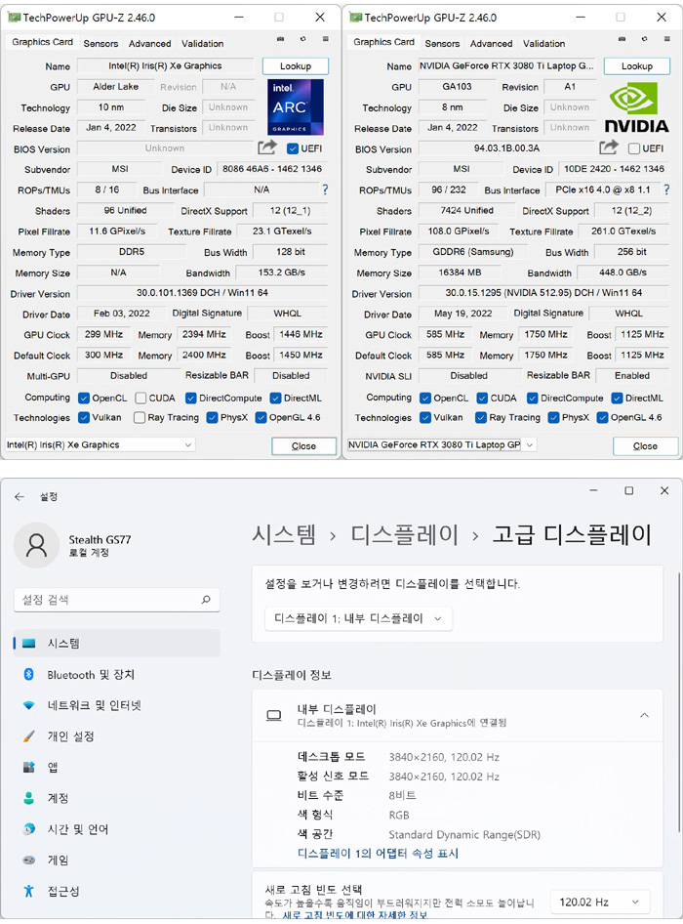Screen dimensions: 683x924
Task: Open 새로 고침 빈도에 대한 자세한 정보 link
Action: (354, 914)
